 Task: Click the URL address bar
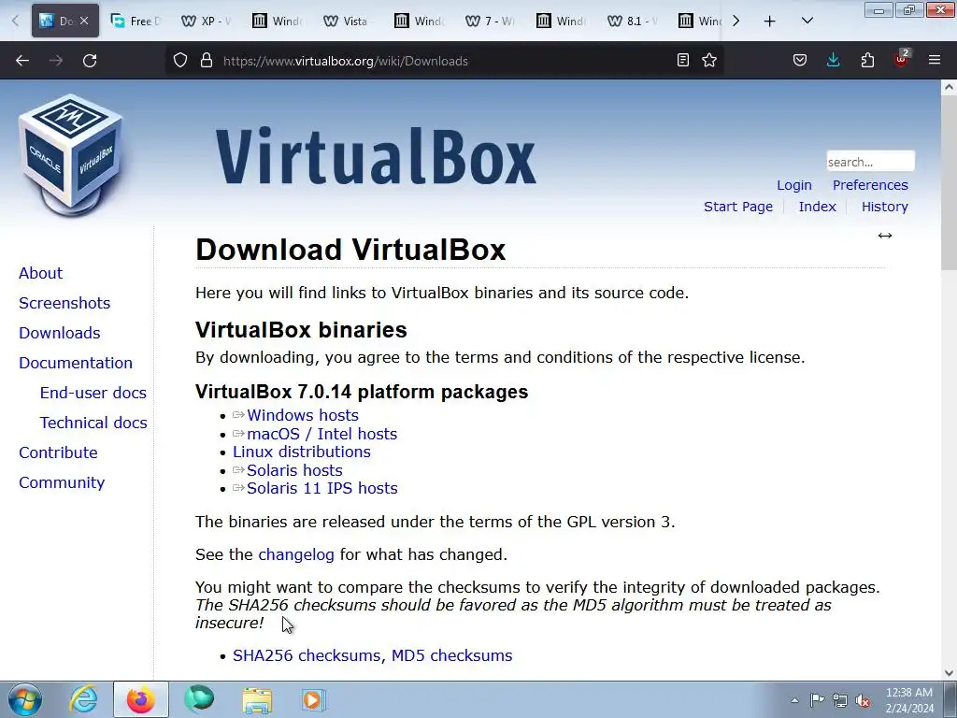pos(446,61)
